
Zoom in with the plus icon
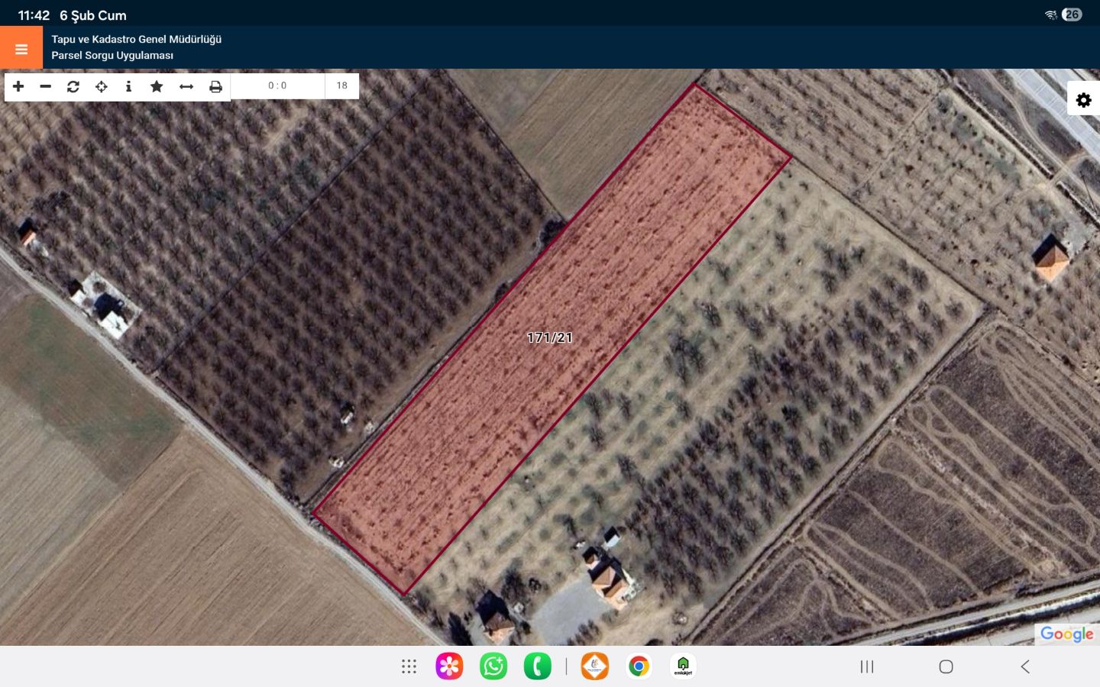click(x=18, y=86)
